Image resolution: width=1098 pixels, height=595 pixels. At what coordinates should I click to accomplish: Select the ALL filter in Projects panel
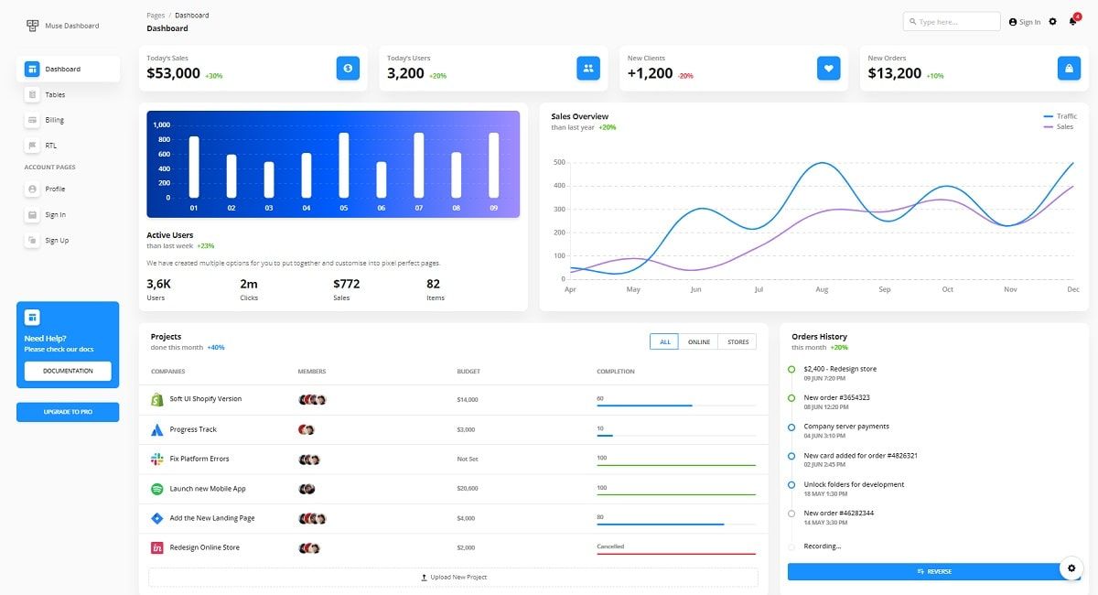tap(664, 341)
